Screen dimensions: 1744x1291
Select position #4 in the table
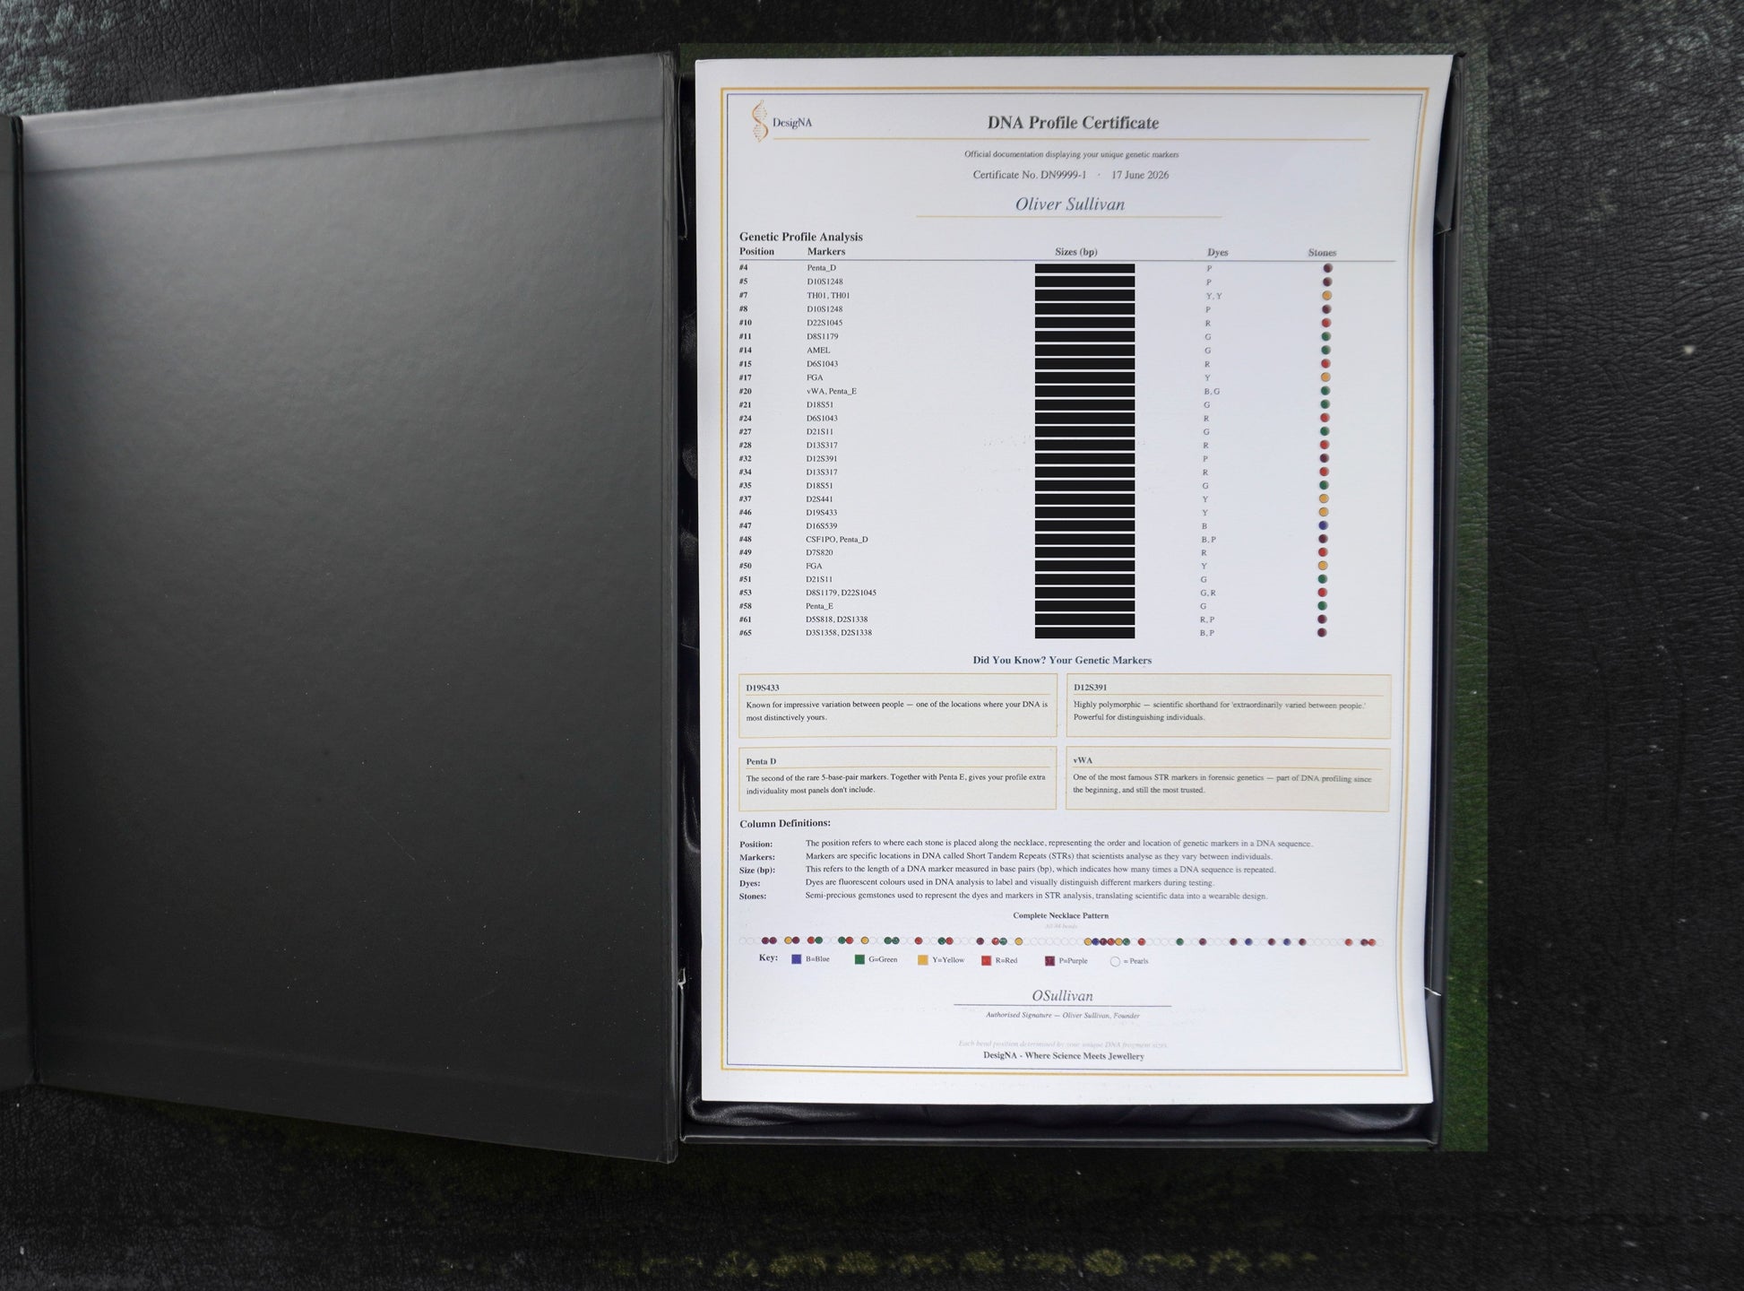pos(743,267)
